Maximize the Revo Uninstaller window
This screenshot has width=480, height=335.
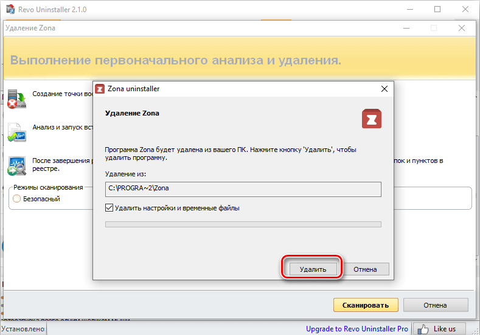437,9
